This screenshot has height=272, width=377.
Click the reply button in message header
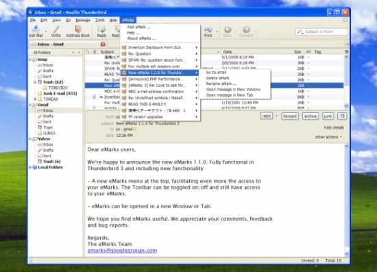267,116
